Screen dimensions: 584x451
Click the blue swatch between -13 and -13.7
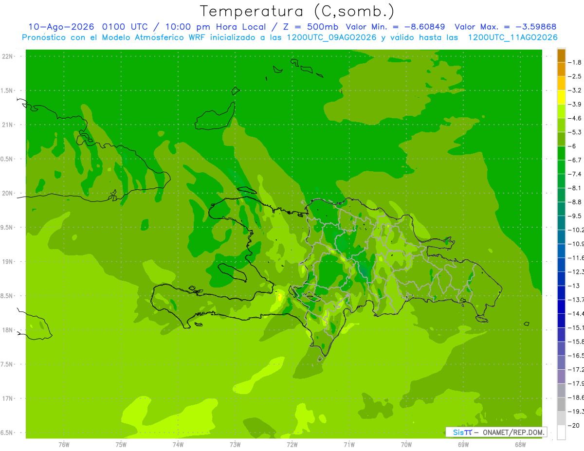coord(561,292)
